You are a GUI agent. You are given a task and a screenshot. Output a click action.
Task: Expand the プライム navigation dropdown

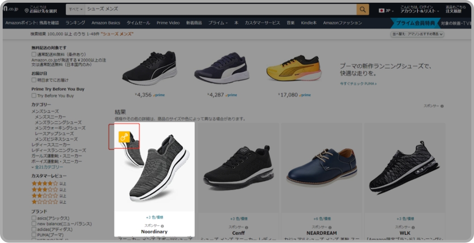pyautogui.click(x=218, y=23)
